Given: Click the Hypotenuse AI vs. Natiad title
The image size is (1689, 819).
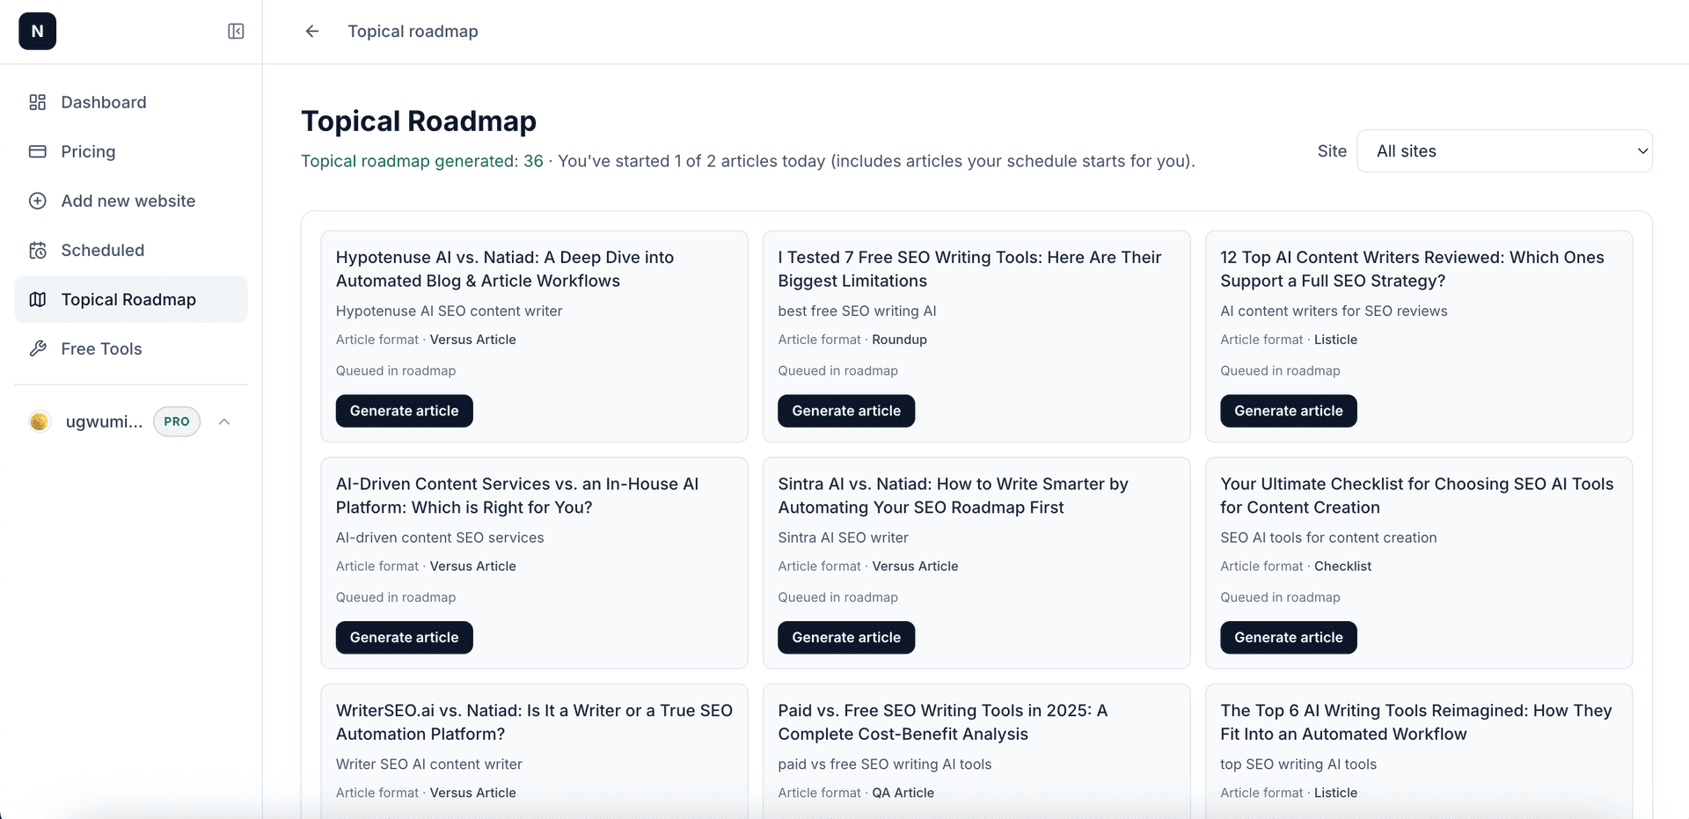Looking at the screenshot, I should 505,269.
